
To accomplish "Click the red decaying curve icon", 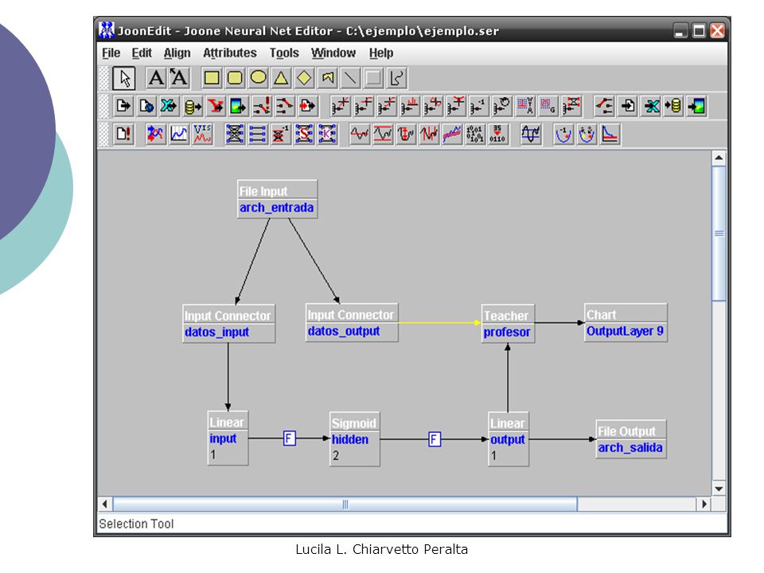I will coord(610,134).
